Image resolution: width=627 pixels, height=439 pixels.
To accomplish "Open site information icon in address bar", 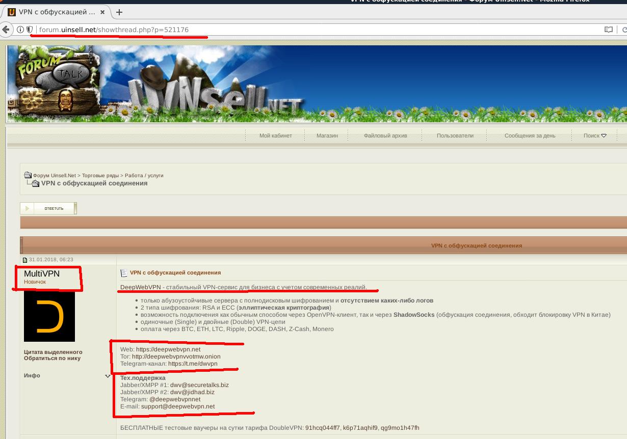I will 20,30.
